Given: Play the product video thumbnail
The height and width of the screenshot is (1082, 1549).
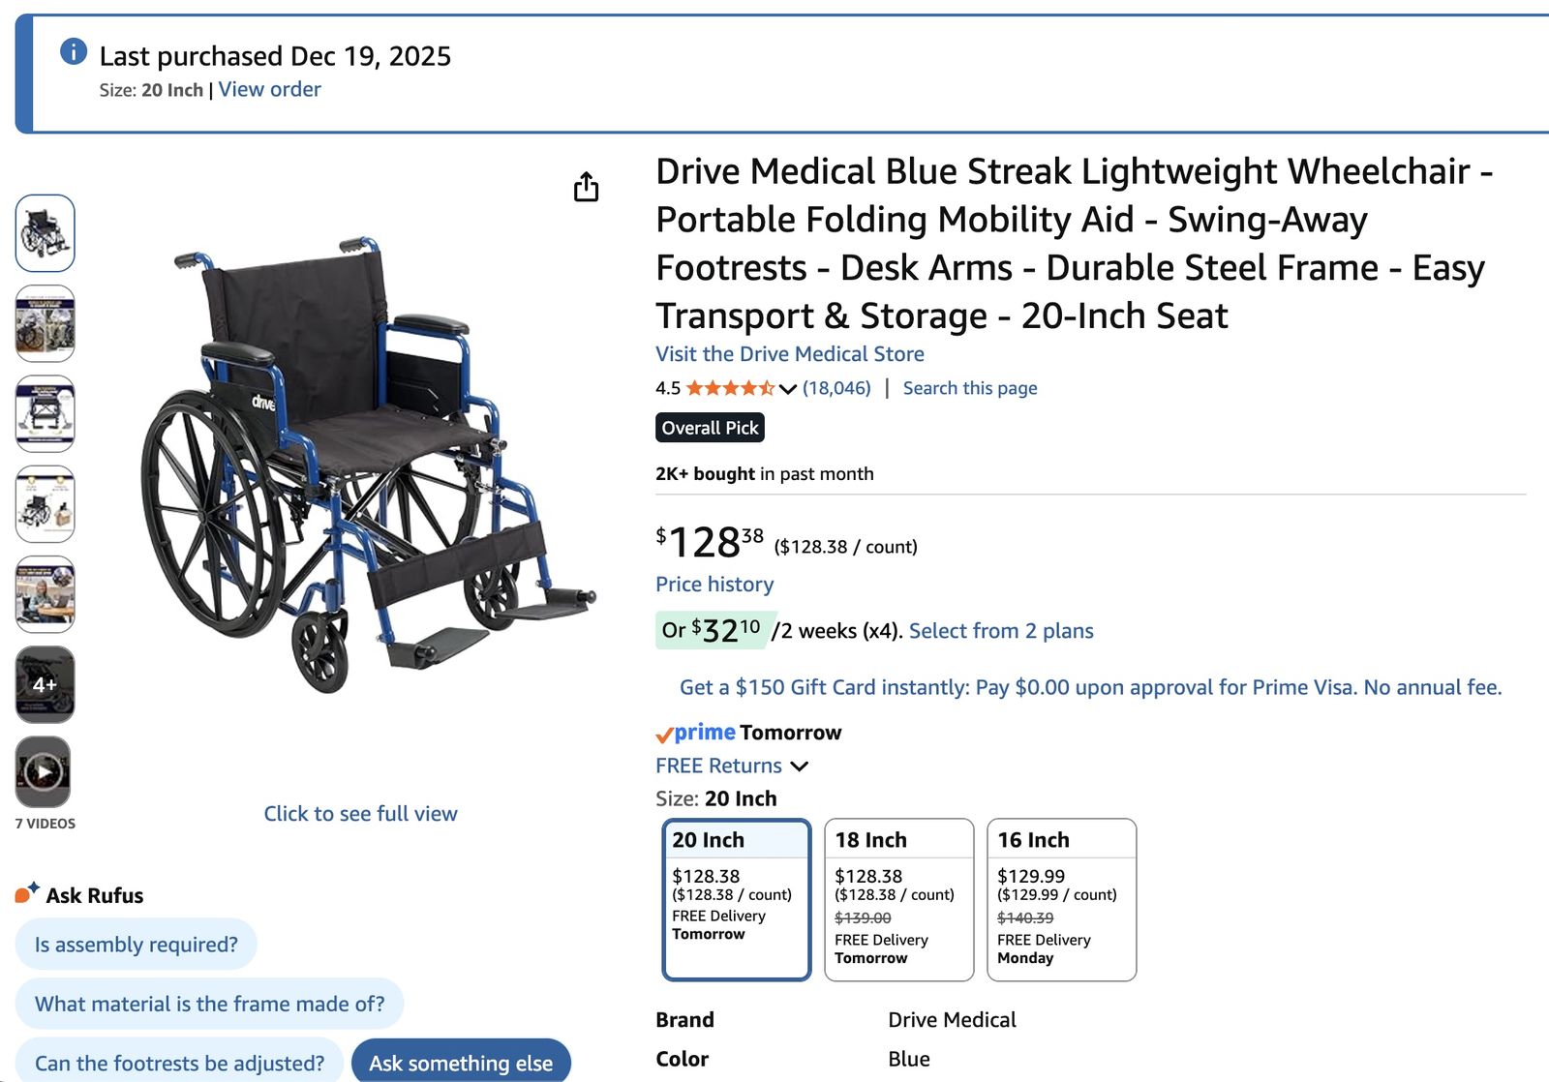Looking at the screenshot, I should (44, 772).
